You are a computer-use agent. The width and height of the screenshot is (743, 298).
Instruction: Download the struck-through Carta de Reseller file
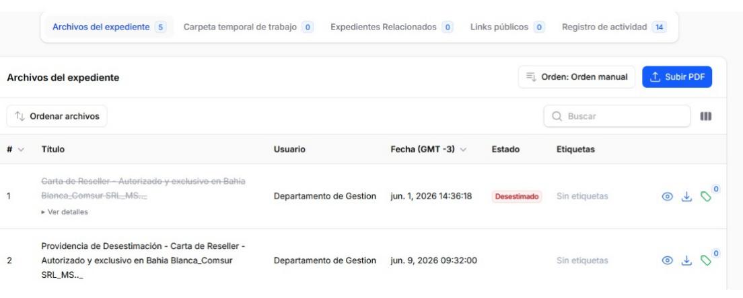pos(686,197)
